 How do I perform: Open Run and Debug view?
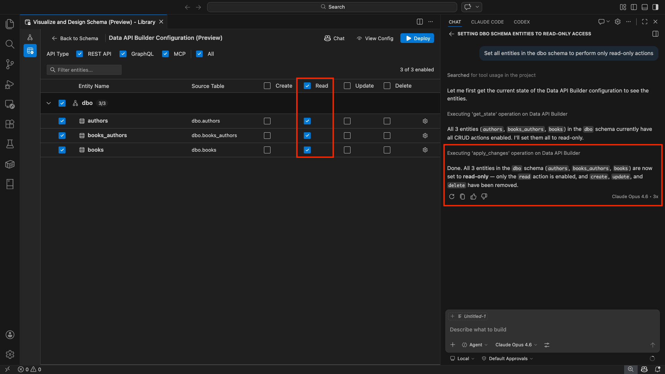(x=10, y=84)
